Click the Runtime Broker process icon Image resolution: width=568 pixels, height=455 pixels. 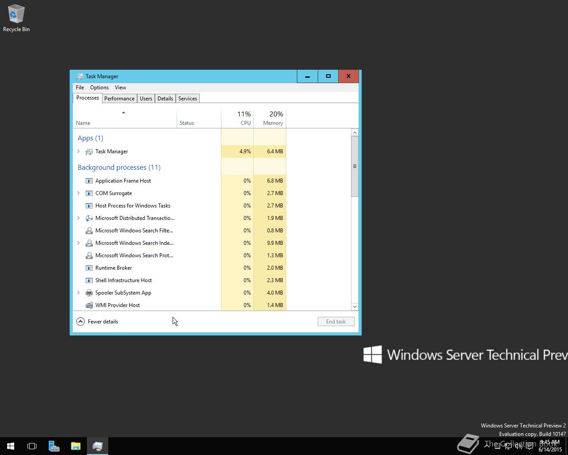pos(89,268)
